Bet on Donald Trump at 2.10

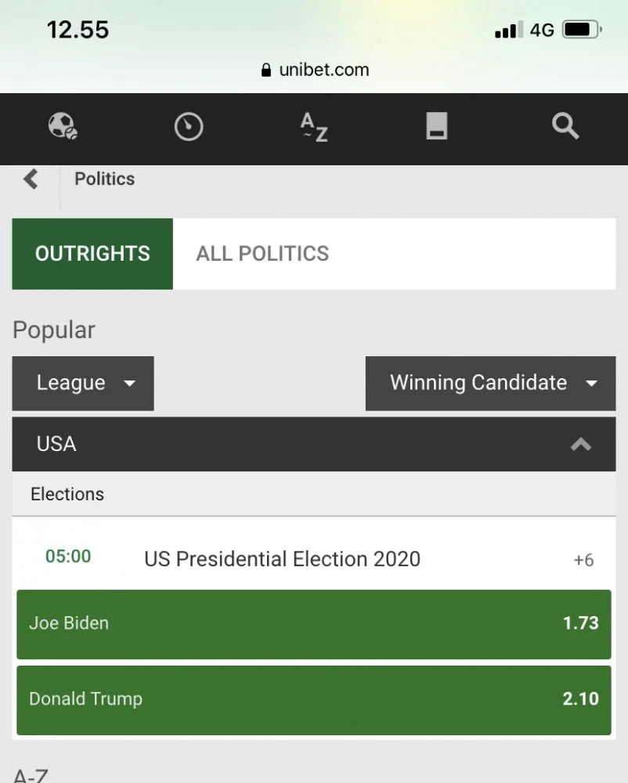coord(313,699)
